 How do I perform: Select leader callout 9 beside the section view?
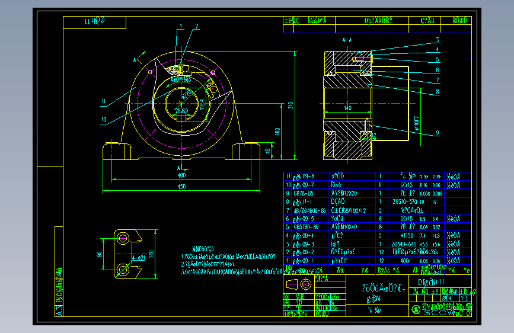pos(438,133)
